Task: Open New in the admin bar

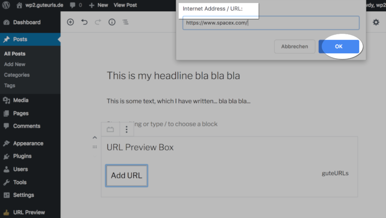Action: (x=98, y=5)
